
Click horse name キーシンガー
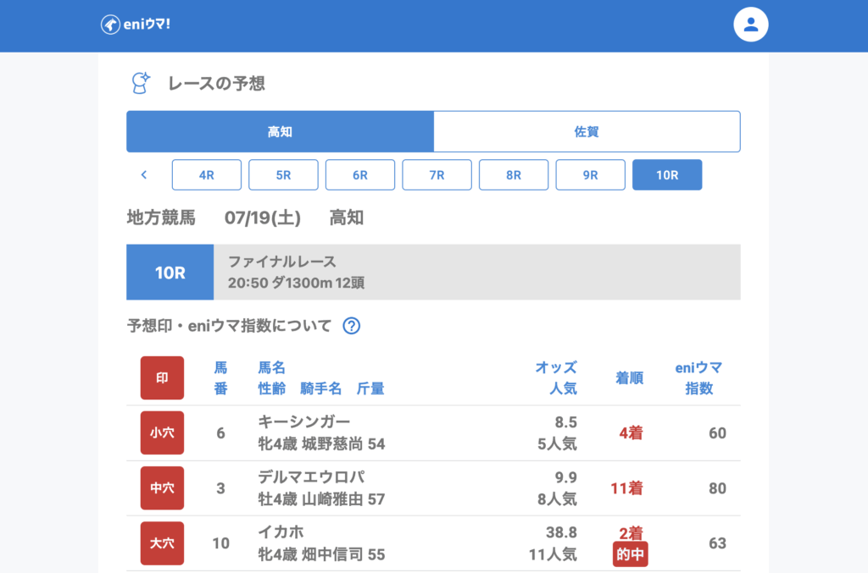point(303,421)
